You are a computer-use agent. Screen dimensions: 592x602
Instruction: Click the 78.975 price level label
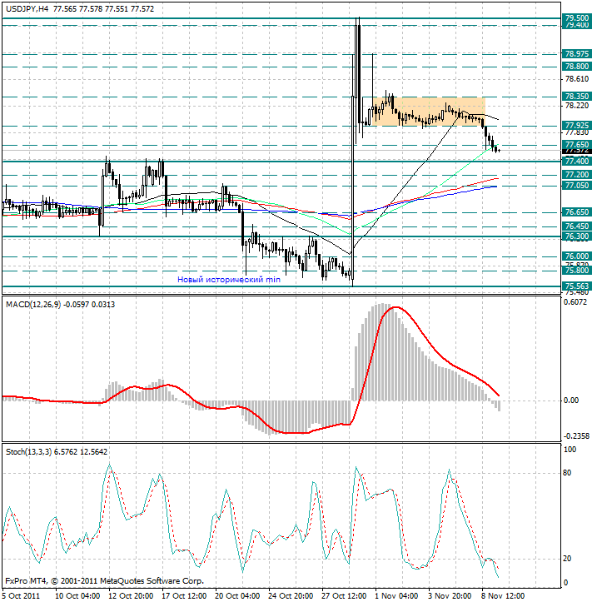tap(577, 54)
